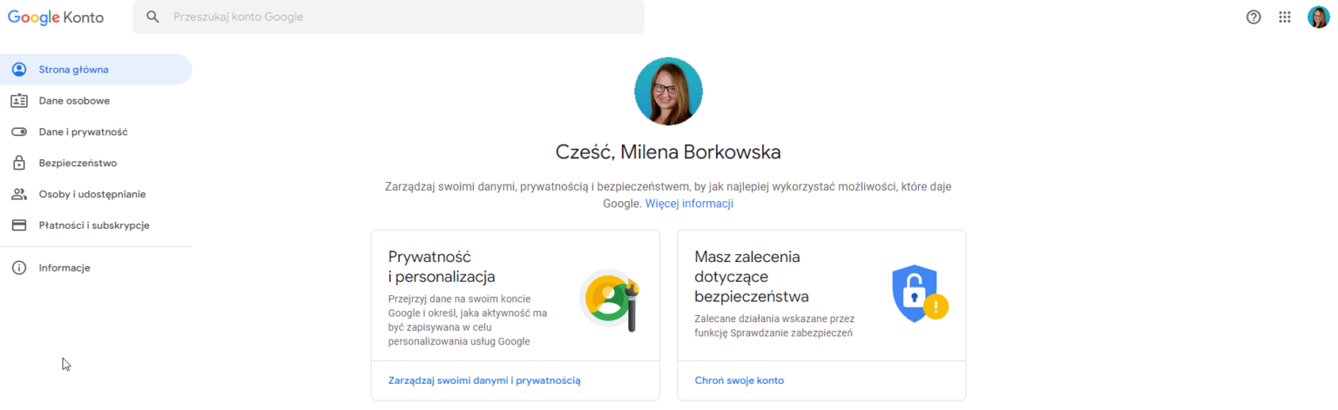Open the Płatności i subskrypcje menu label
Screen dimensions: 1338x410
(94, 225)
